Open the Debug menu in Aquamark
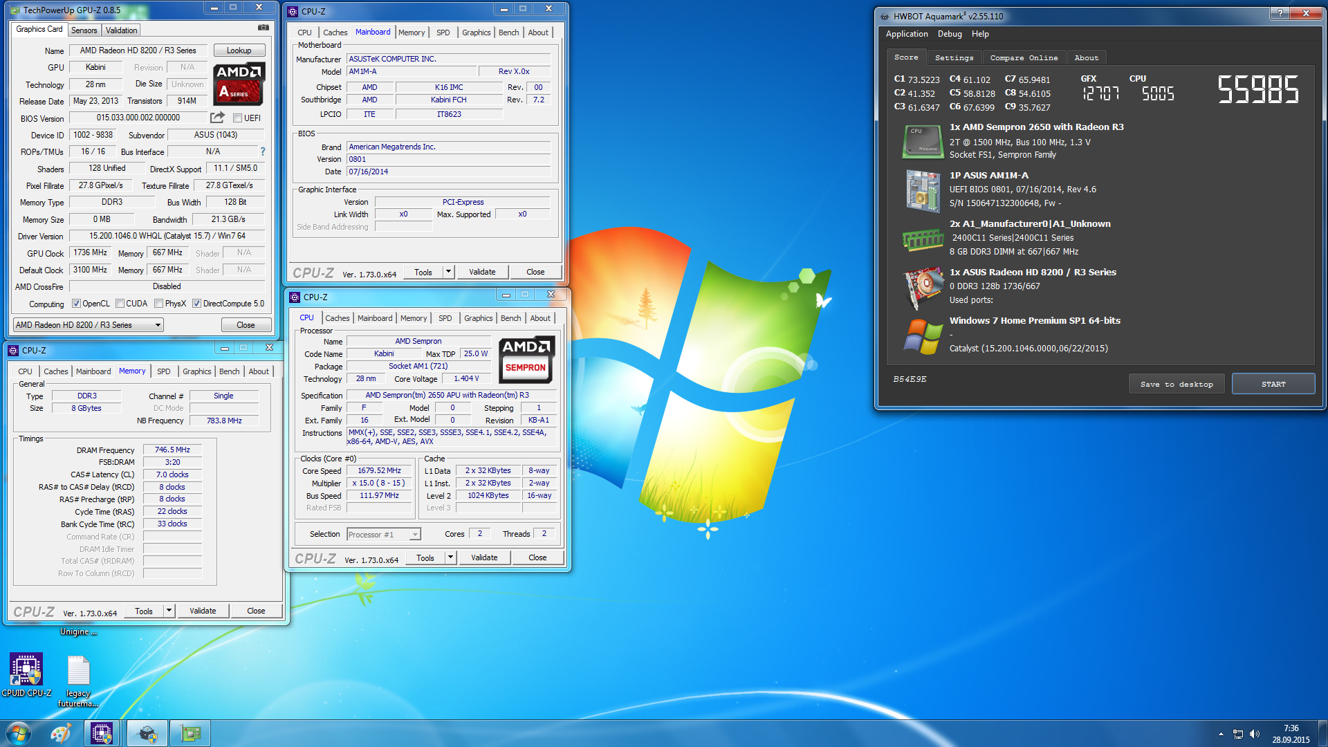Viewport: 1328px width, 747px height. 950,34
